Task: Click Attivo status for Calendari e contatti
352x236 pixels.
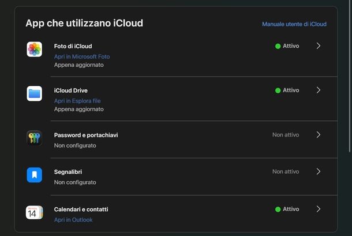Action: (287, 209)
